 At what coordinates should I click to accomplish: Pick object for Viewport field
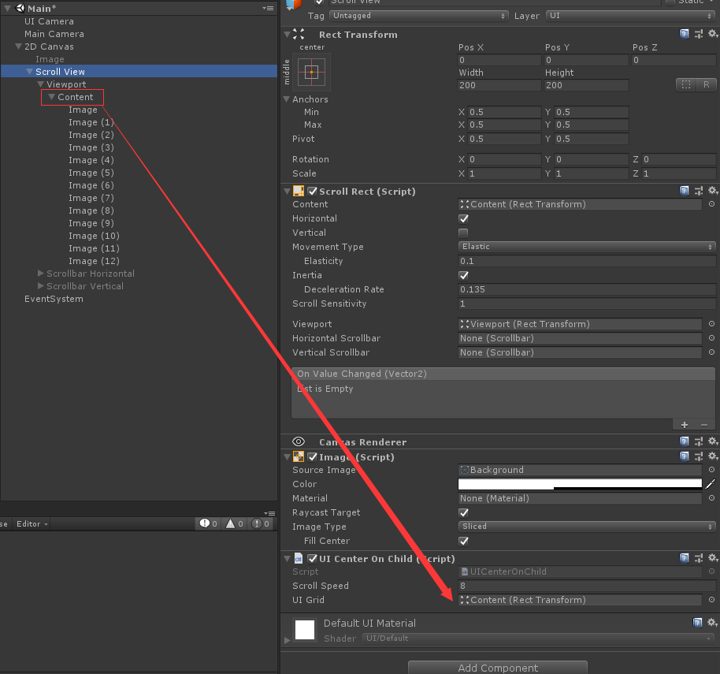click(x=711, y=324)
